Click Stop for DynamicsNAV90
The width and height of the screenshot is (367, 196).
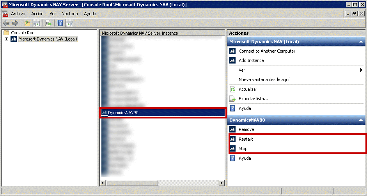tap(243, 148)
